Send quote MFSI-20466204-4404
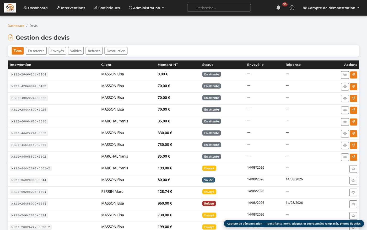This screenshot has width=367, height=230. coord(354,75)
